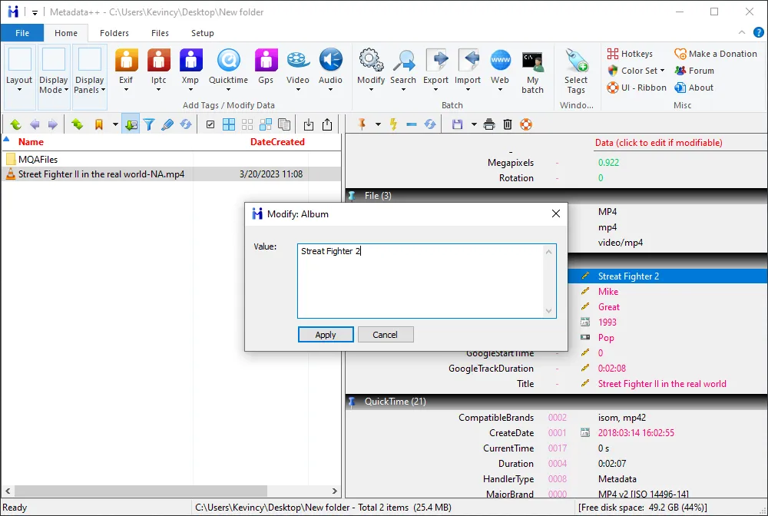
Task: Click the filter funnel icon
Action: pos(149,124)
